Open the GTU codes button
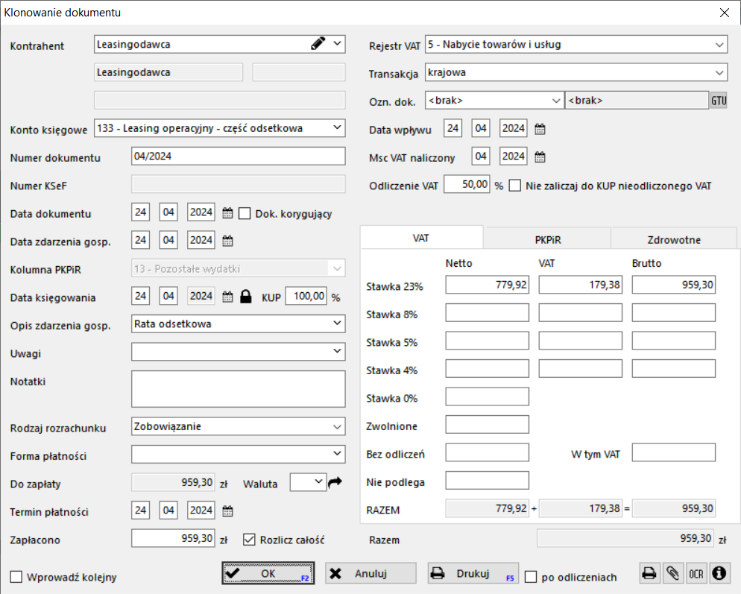Image resolution: width=741 pixels, height=594 pixels. click(718, 101)
